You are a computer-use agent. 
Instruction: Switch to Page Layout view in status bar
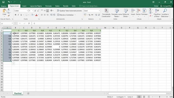(x=144, y=97)
